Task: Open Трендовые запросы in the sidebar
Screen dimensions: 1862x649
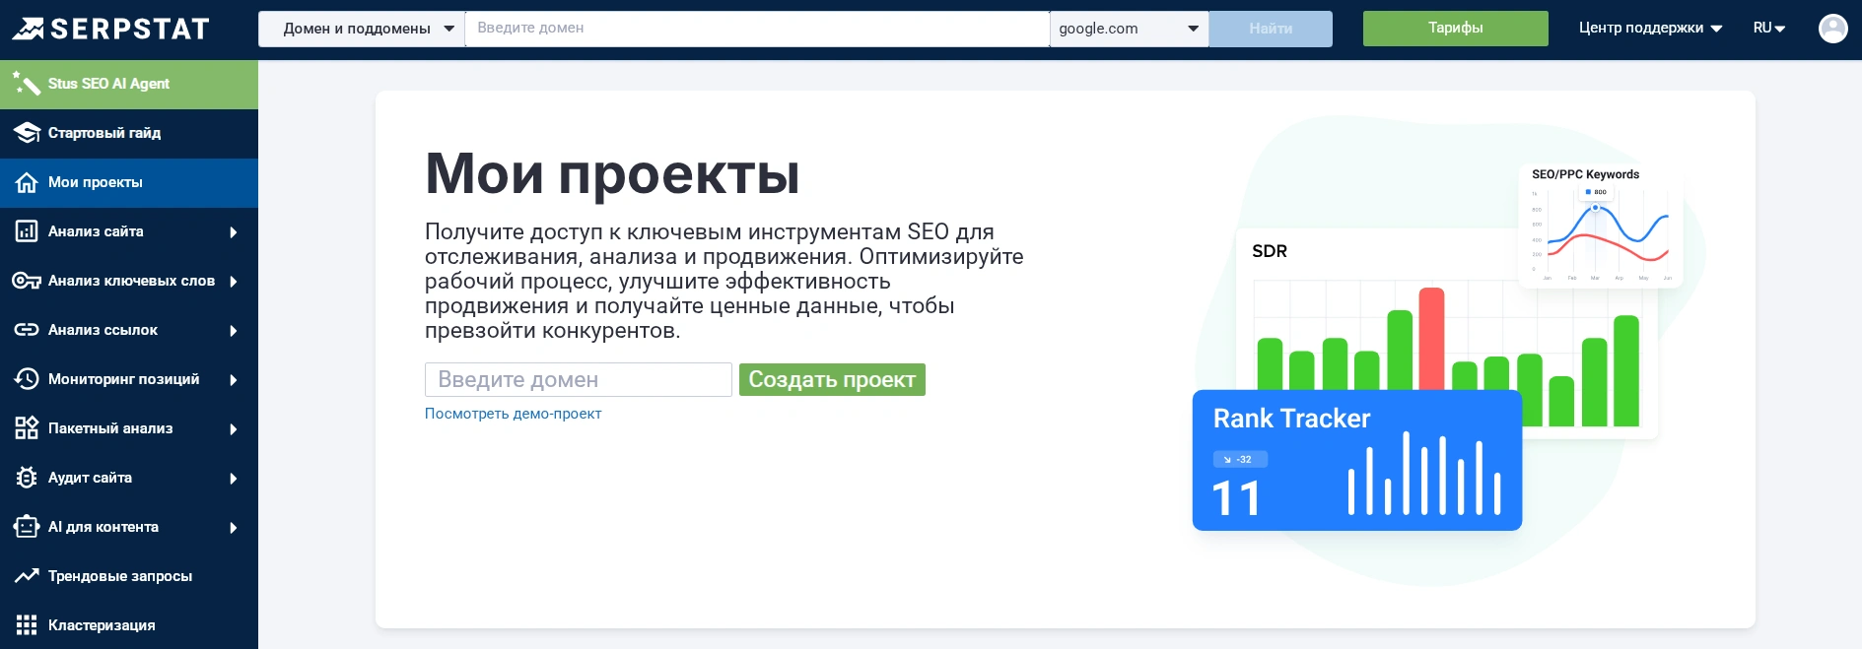Action: pos(129,577)
